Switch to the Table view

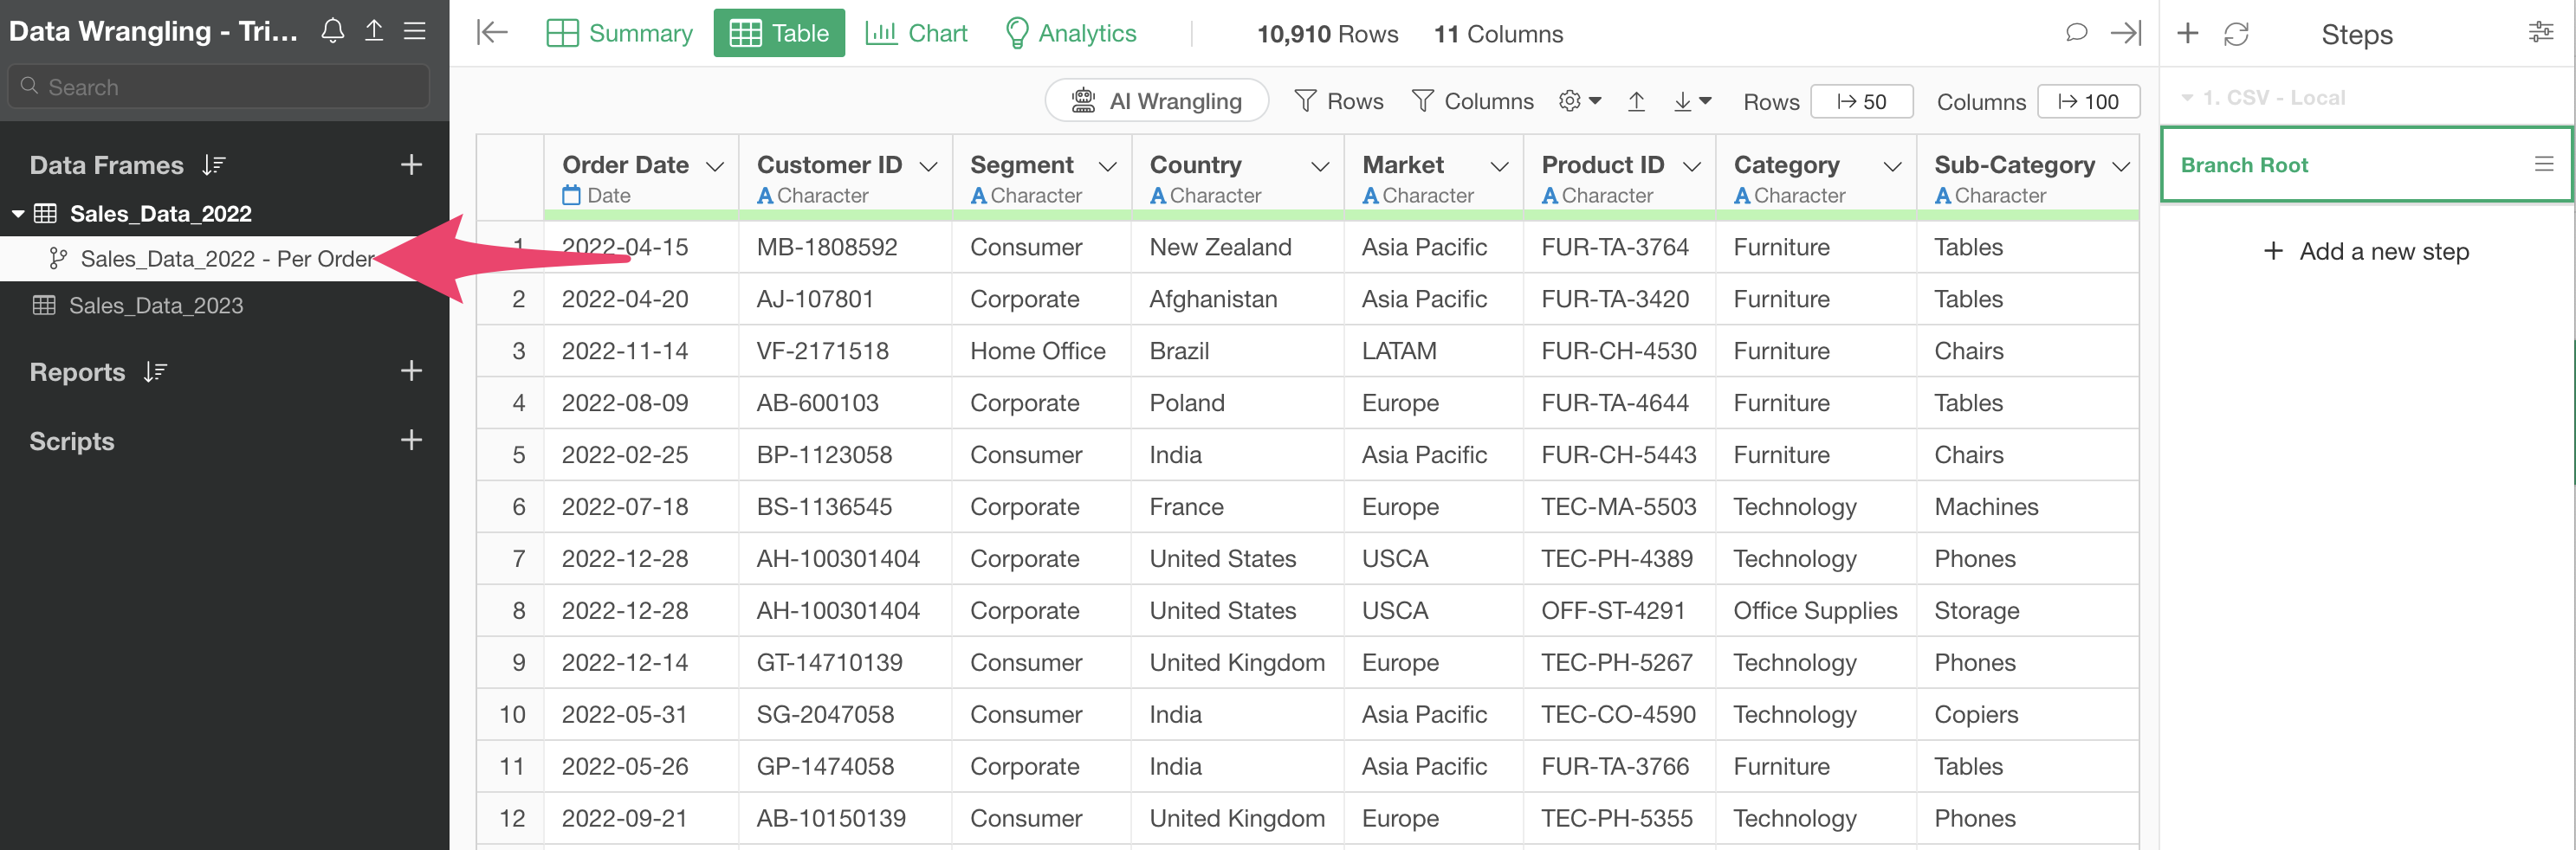[x=779, y=33]
